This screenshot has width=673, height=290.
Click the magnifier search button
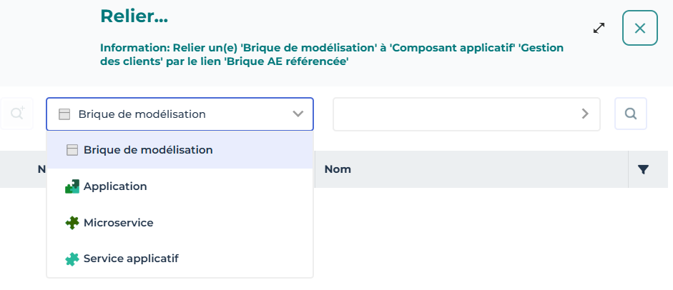click(x=631, y=114)
